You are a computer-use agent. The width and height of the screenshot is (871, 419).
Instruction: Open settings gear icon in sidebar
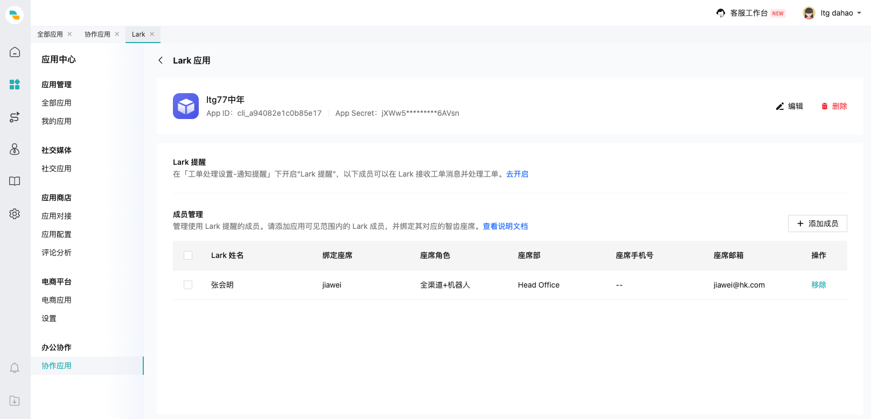tap(15, 214)
